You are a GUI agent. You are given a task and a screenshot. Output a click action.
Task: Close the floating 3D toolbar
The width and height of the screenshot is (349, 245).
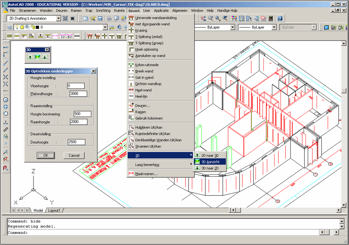click(47, 49)
